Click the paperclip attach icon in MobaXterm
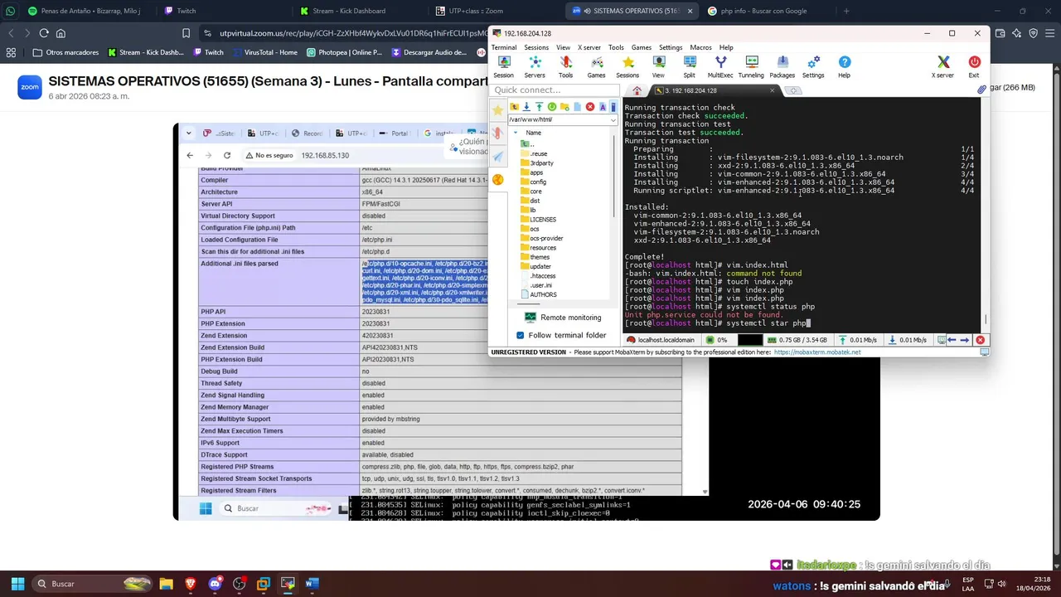 pos(981,89)
